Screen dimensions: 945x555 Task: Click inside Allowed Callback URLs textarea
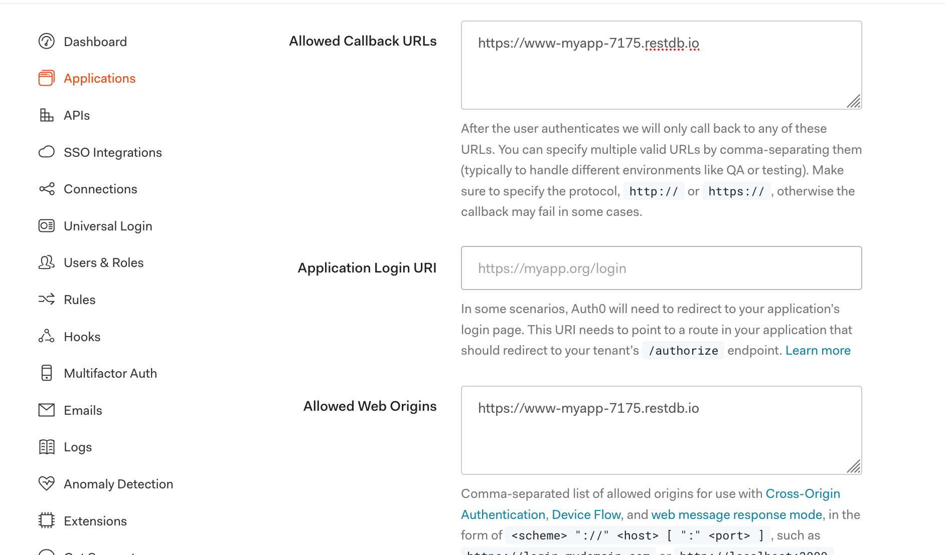pyautogui.click(x=661, y=65)
